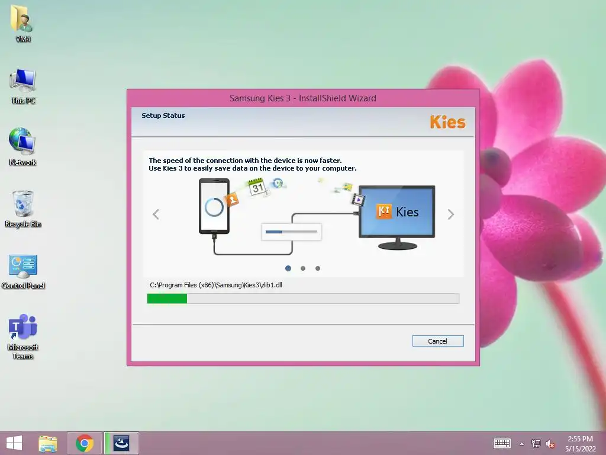Open This PC desktop icon
The height and width of the screenshot is (455, 606).
pos(23,86)
